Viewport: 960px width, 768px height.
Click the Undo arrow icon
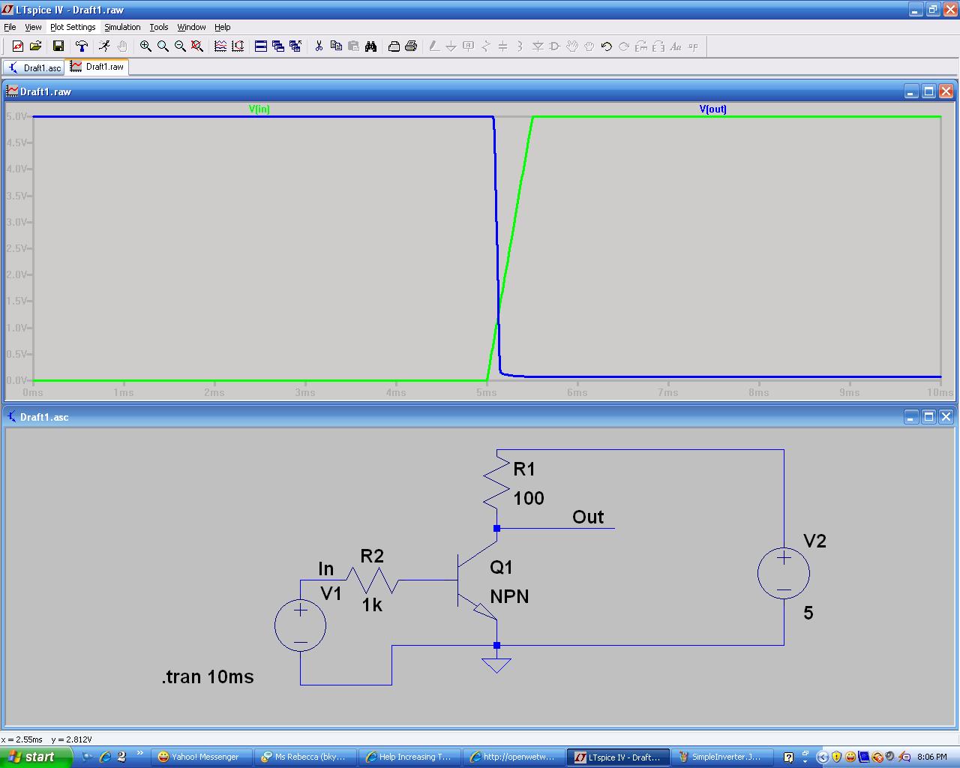(x=606, y=46)
